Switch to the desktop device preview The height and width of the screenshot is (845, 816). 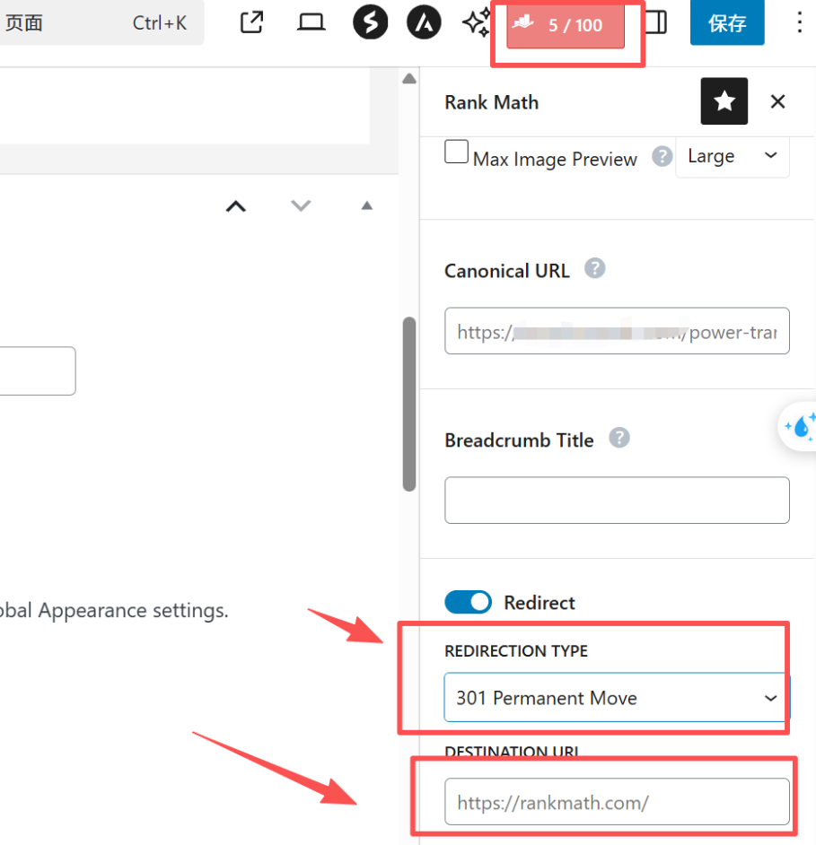(311, 22)
